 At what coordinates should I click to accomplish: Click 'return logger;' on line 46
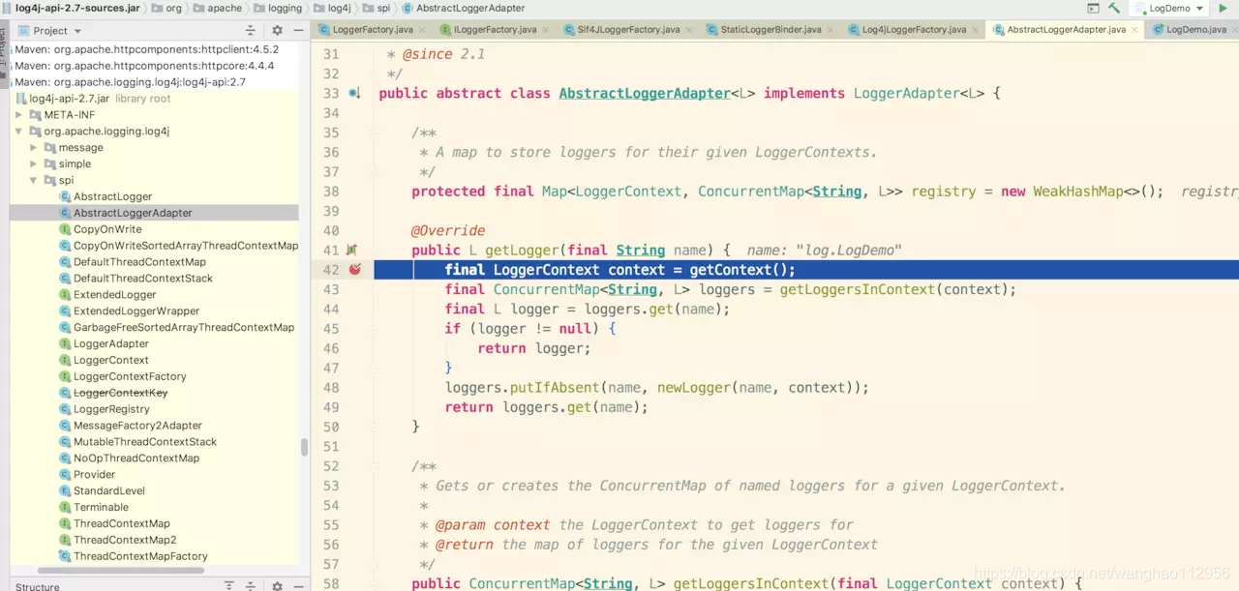tap(533, 348)
